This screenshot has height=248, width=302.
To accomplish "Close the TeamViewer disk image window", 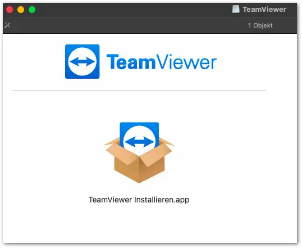I will click(x=10, y=10).
